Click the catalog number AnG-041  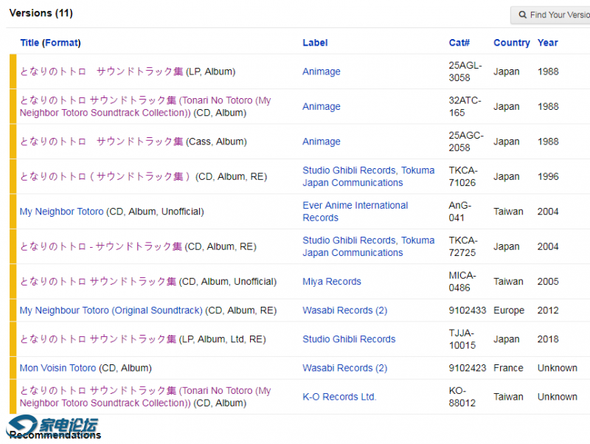[x=459, y=212]
